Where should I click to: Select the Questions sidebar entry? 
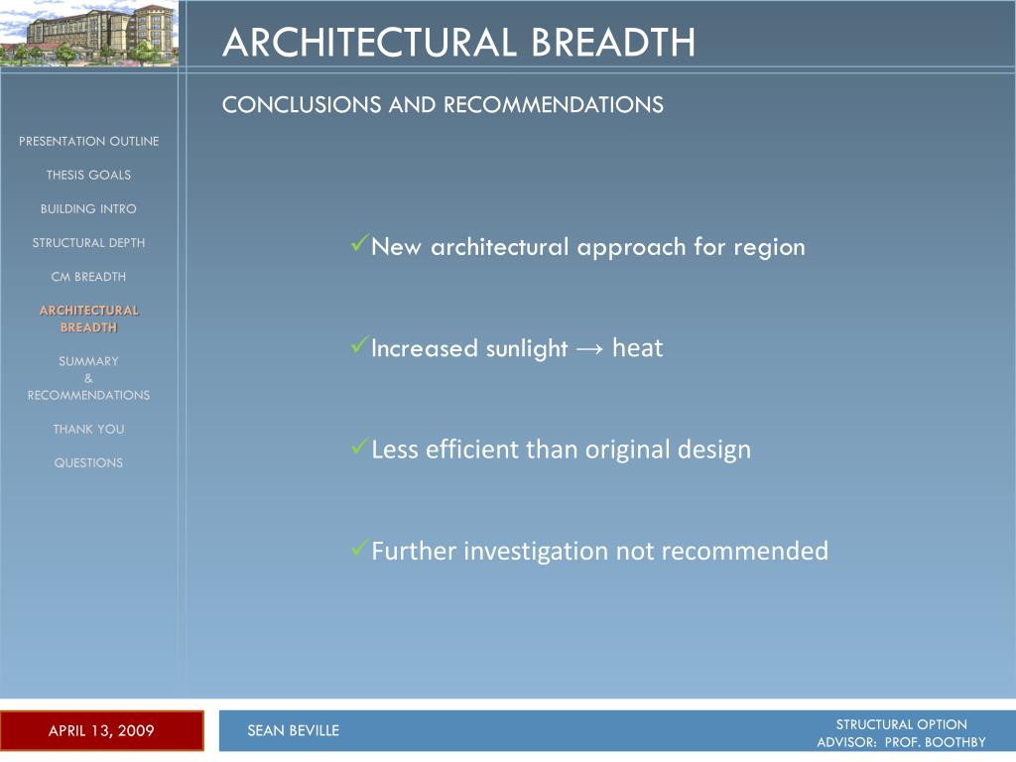coord(88,462)
